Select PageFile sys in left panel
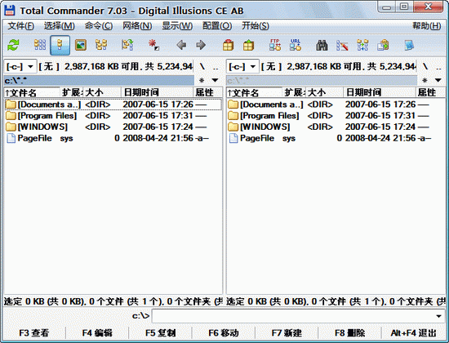This screenshot has height=343, width=449. 113,138
